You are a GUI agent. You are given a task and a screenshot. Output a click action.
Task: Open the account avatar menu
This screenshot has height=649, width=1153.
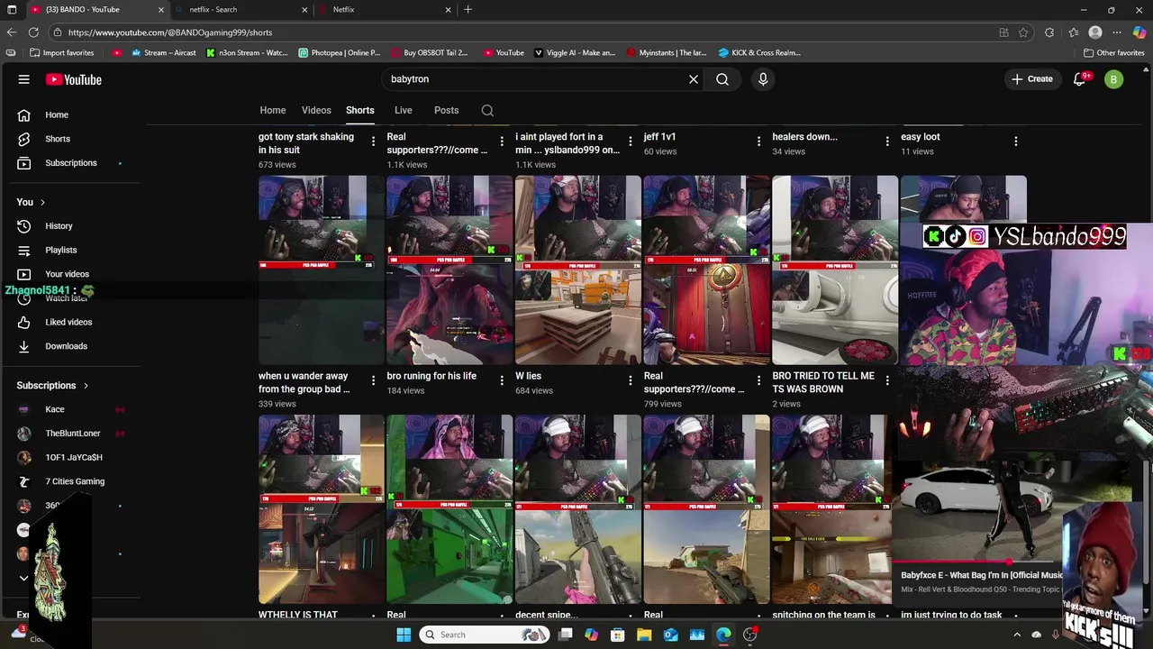pos(1114,79)
